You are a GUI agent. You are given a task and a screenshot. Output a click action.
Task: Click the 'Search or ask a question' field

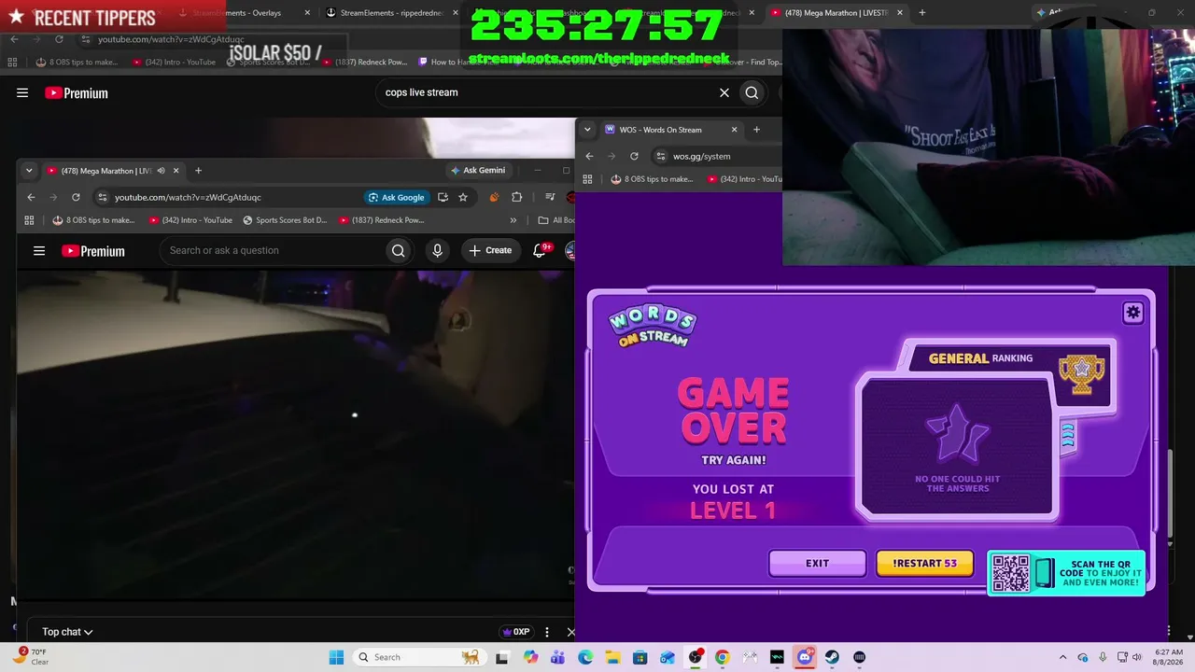click(x=271, y=250)
